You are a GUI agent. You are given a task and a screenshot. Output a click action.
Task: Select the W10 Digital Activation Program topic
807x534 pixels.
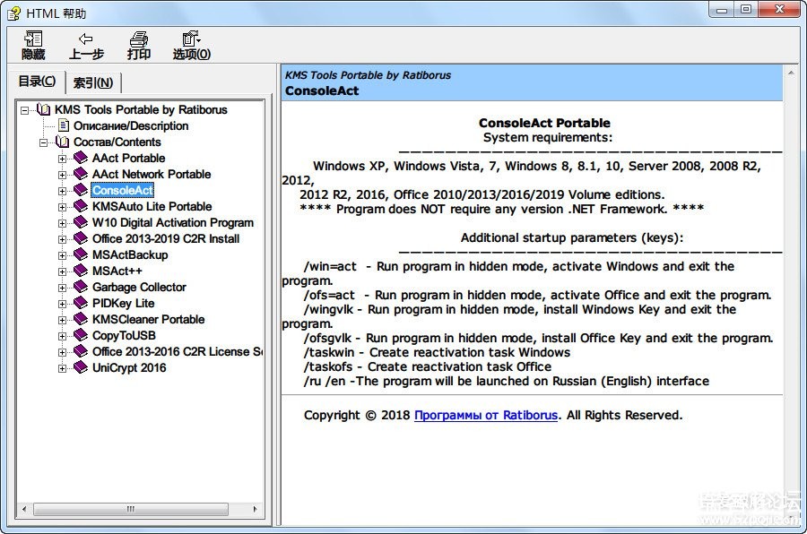173,223
